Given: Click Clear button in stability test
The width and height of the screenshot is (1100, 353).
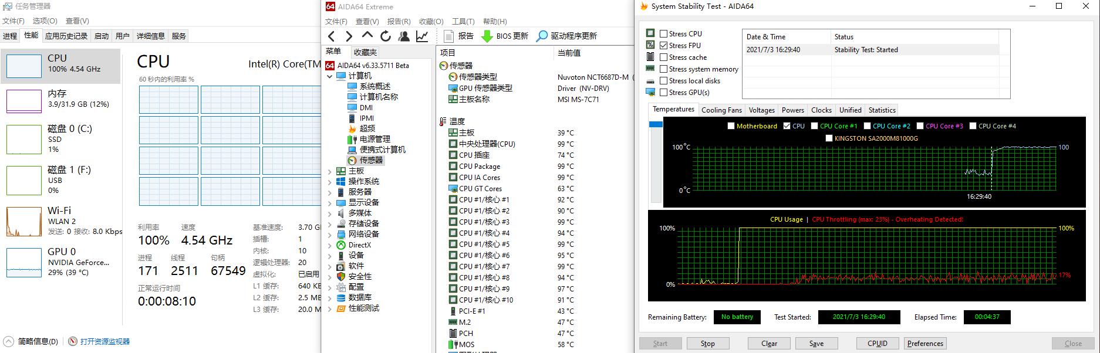Looking at the screenshot, I should pyautogui.click(x=770, y=344).
